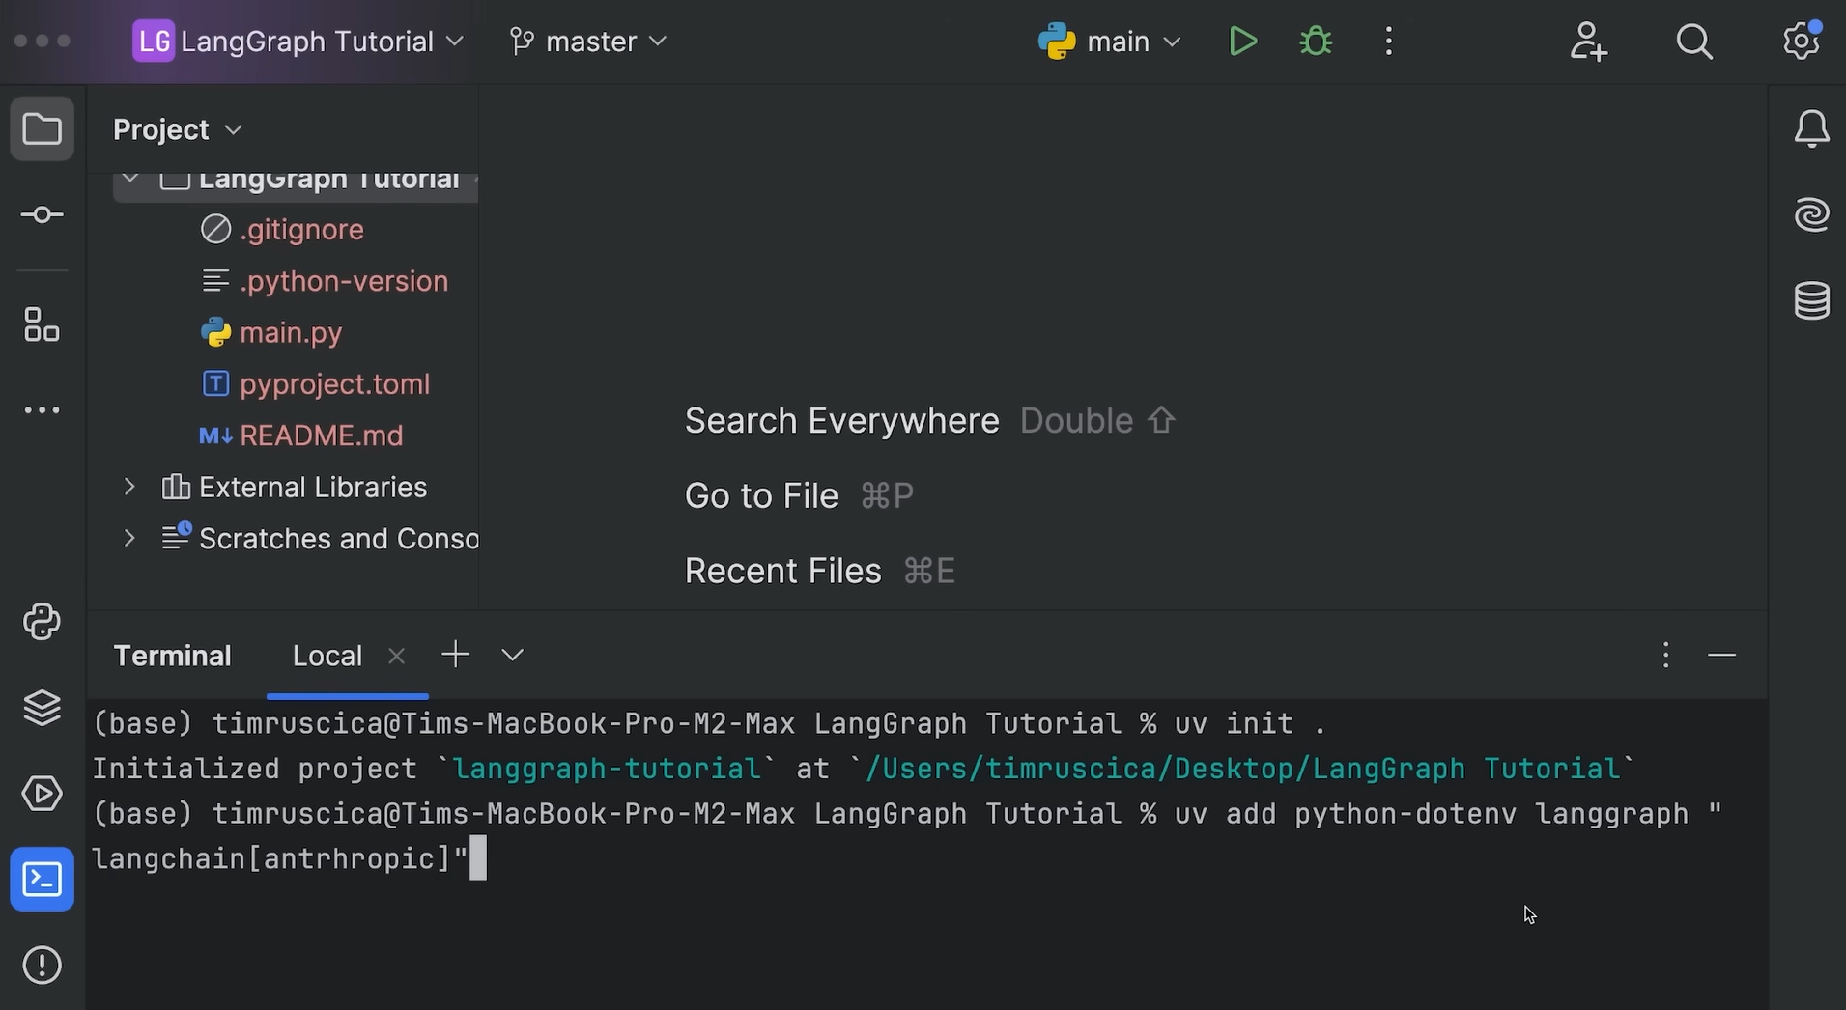The height and width of the screenshot is (1010, 1846).
Task: Open the LangGraph Tutorial project dropdown
Action: 298,42
